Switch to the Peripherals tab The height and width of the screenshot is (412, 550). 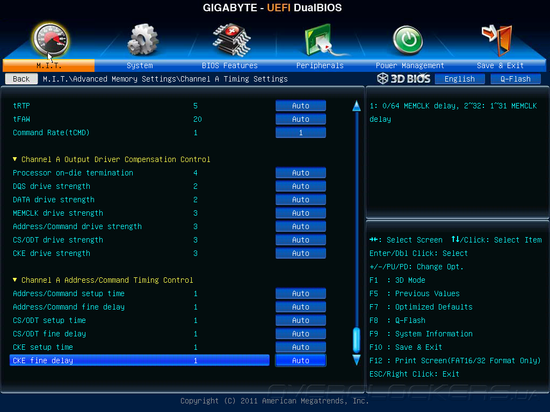pyautogui.click(x=320, y=65)
